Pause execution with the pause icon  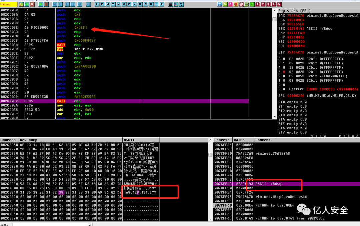[46, 4]
